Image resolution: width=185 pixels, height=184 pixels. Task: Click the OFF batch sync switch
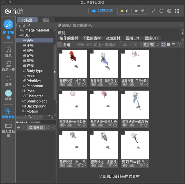click(x=89, y=45)
